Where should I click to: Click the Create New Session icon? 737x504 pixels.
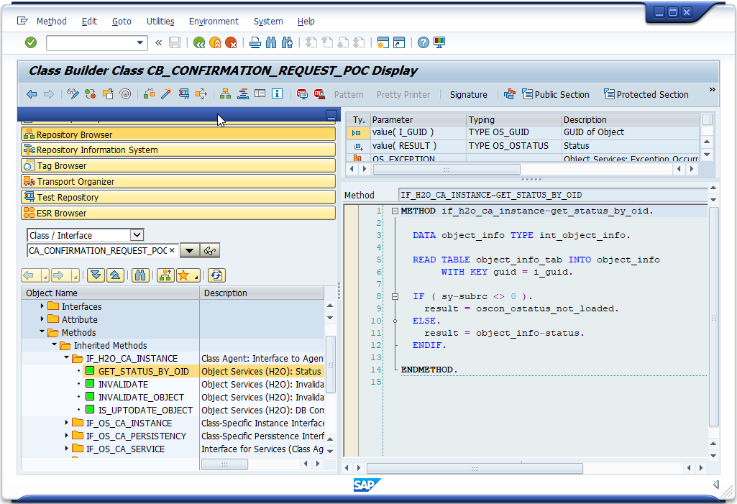click(383, 43)
